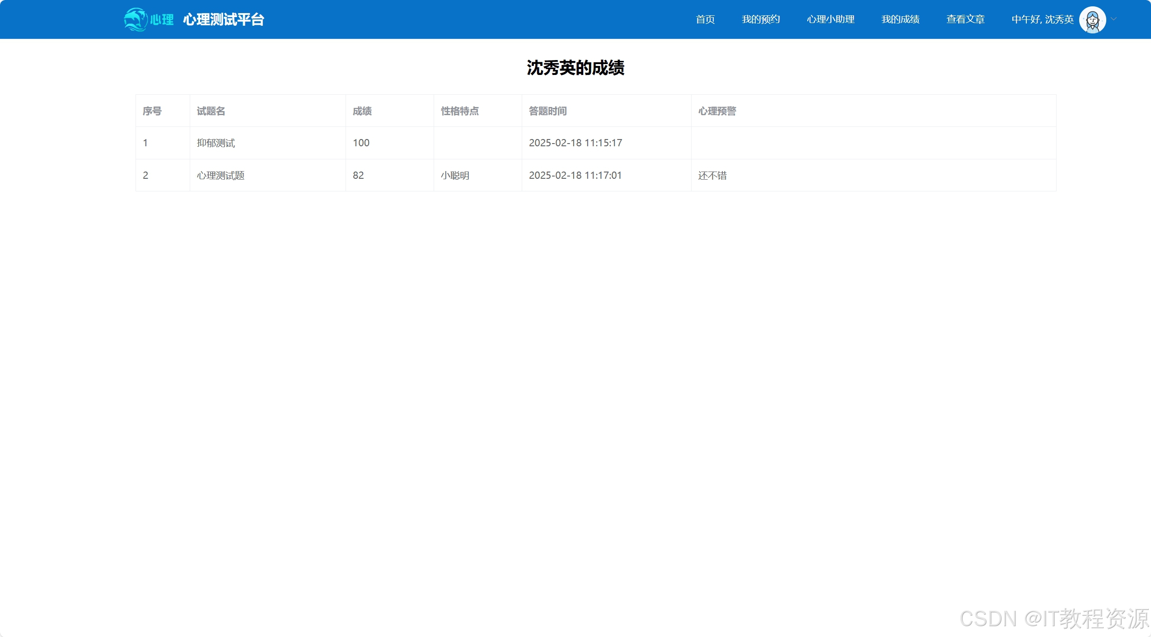Click the greeting text 中午好, 沈秀英

1042,19
